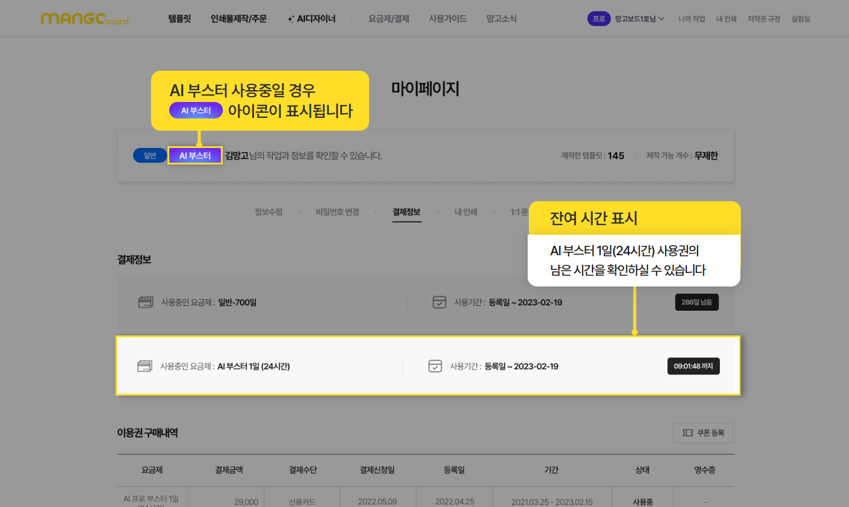This screenshot has height=507, width=849.
Task: Open the AI디자이너 menu
Action: (x=311, y=19)
